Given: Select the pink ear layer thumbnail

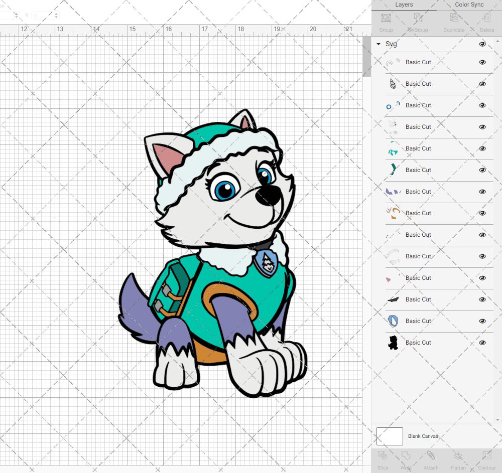Looking at the screenshot, I should 393,278.
